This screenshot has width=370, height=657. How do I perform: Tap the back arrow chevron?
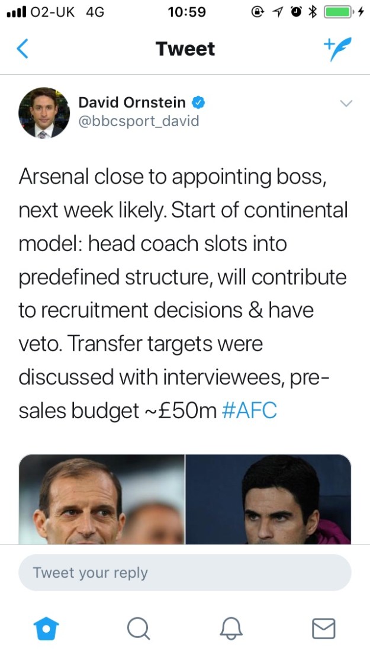(x=22, y=49)
